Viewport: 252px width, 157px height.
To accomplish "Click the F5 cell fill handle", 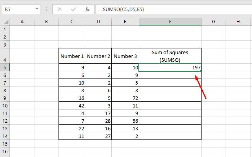I will (201, 71).
